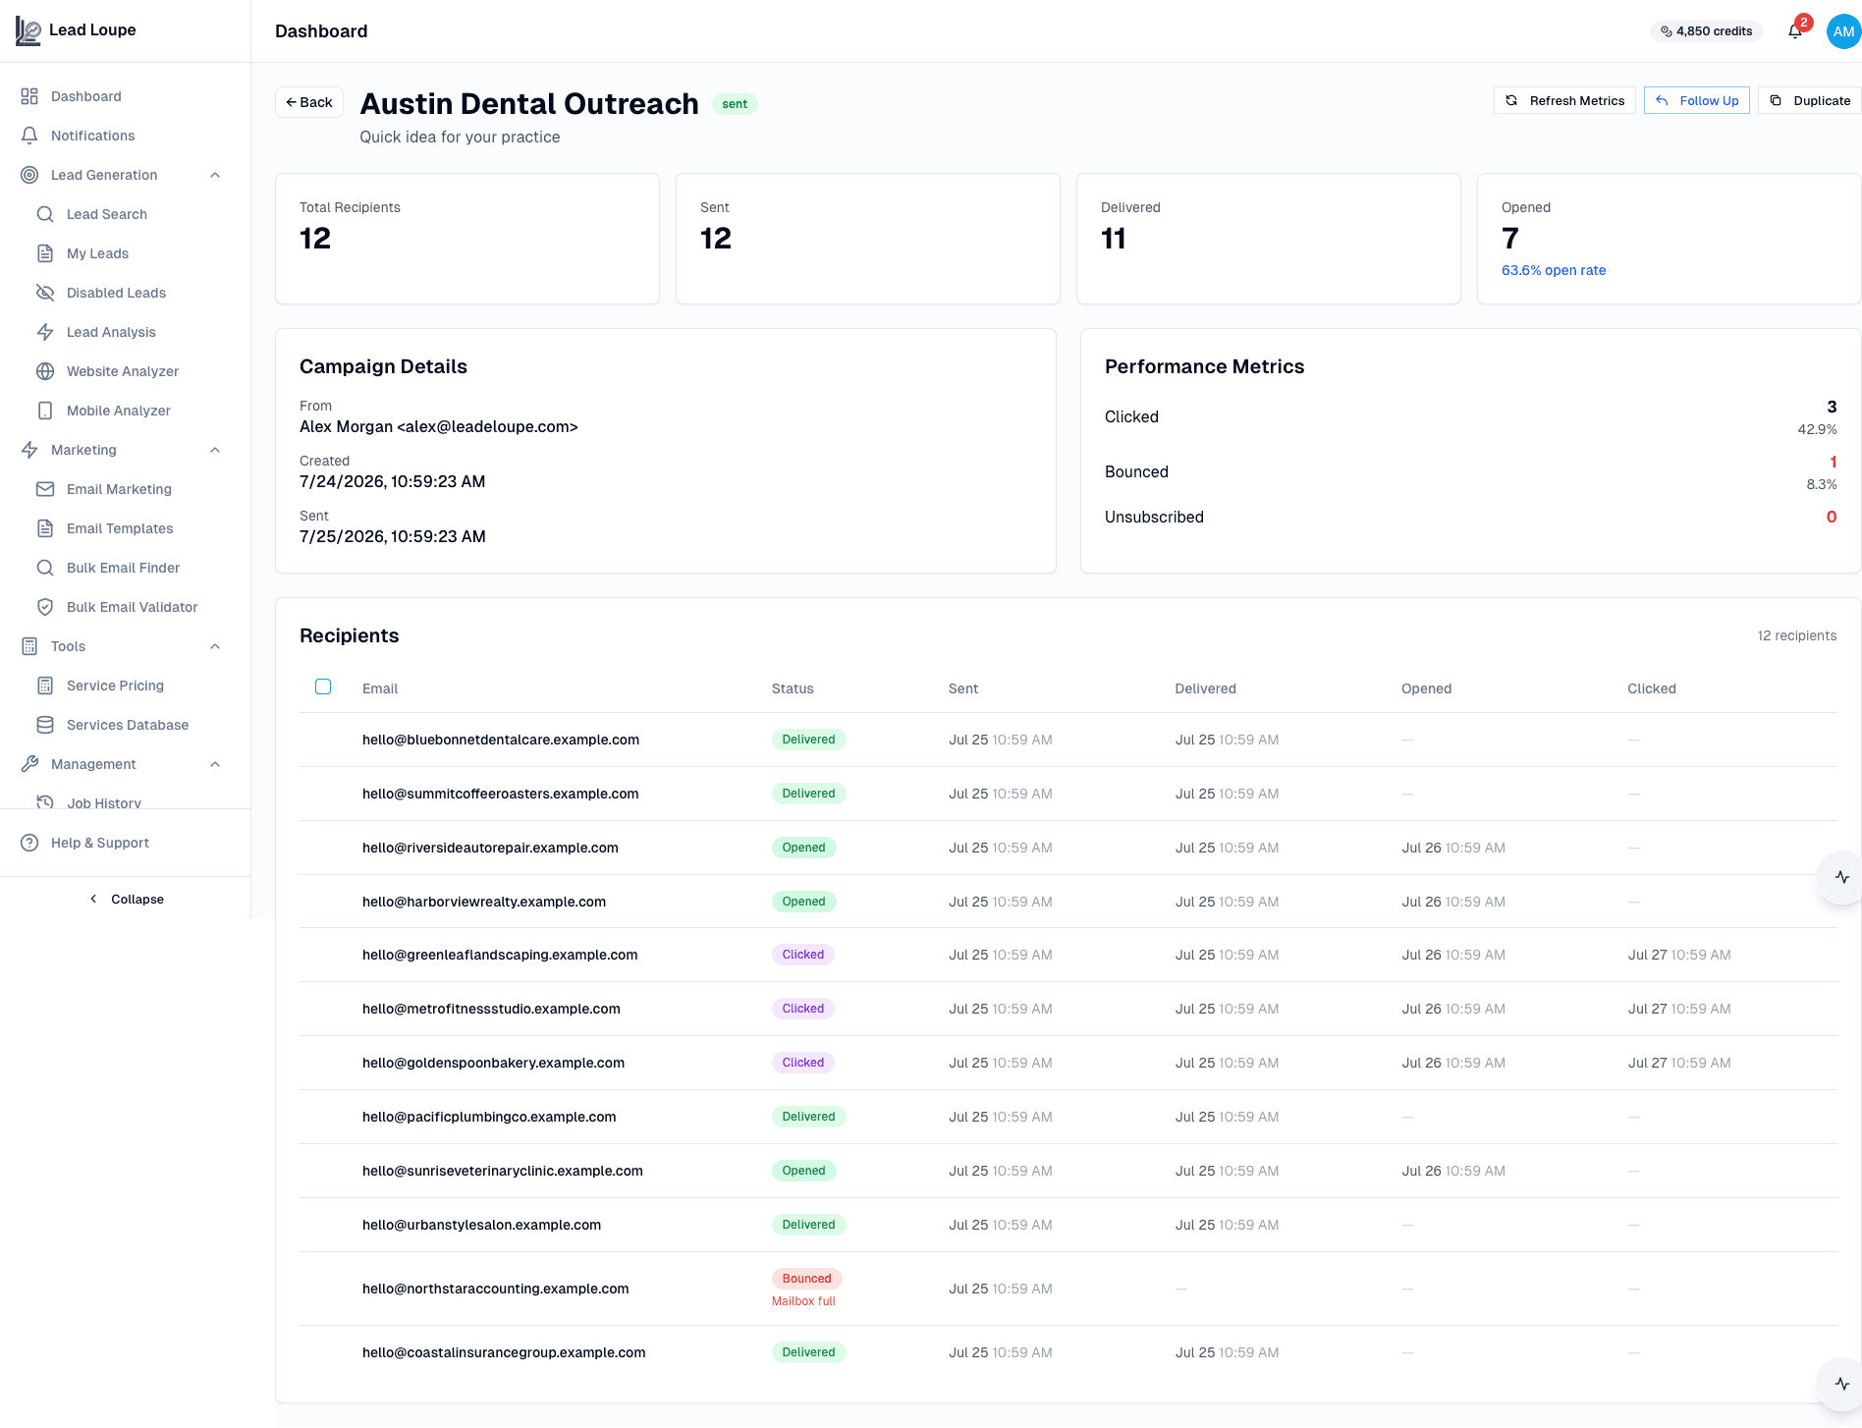Click the Lead Analysis lightning icon
This screenshot has width=1862, height=1428.
pos(45,332)
